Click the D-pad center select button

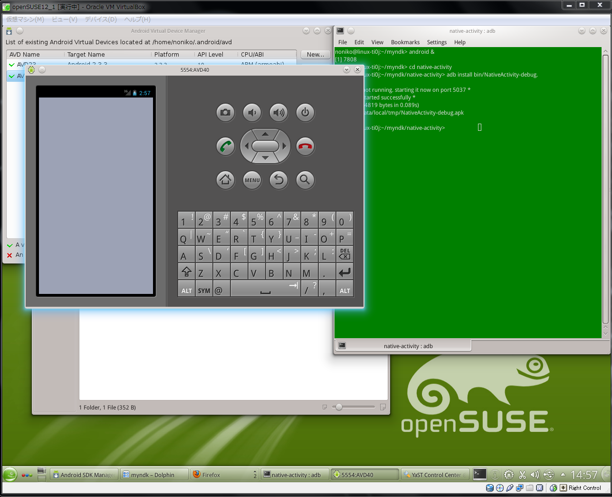[x=265, y=146]
